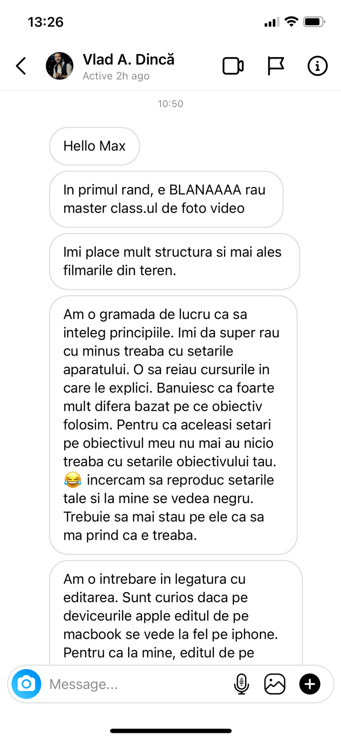
Task: Select long message about setarile aparatului
Action: click(173, 424)
